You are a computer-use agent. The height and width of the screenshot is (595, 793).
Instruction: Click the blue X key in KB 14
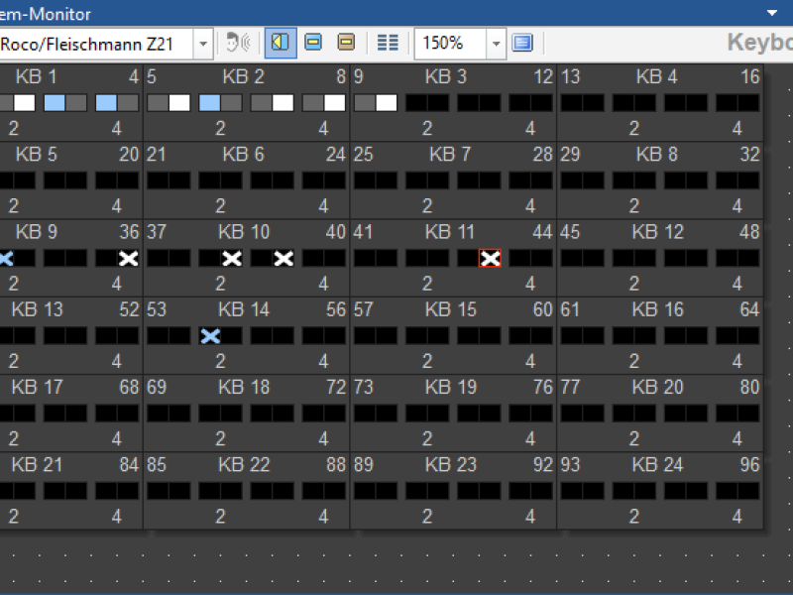pyautogui.click(x=210, y=335)
